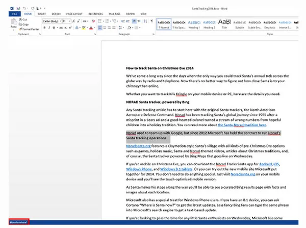Open the Calibri (Body) font dropdown
306x228 pixels.
61,21
